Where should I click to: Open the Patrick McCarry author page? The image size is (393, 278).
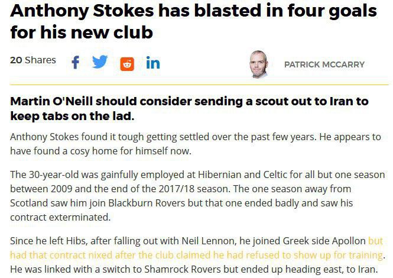(x=324, y=64)
